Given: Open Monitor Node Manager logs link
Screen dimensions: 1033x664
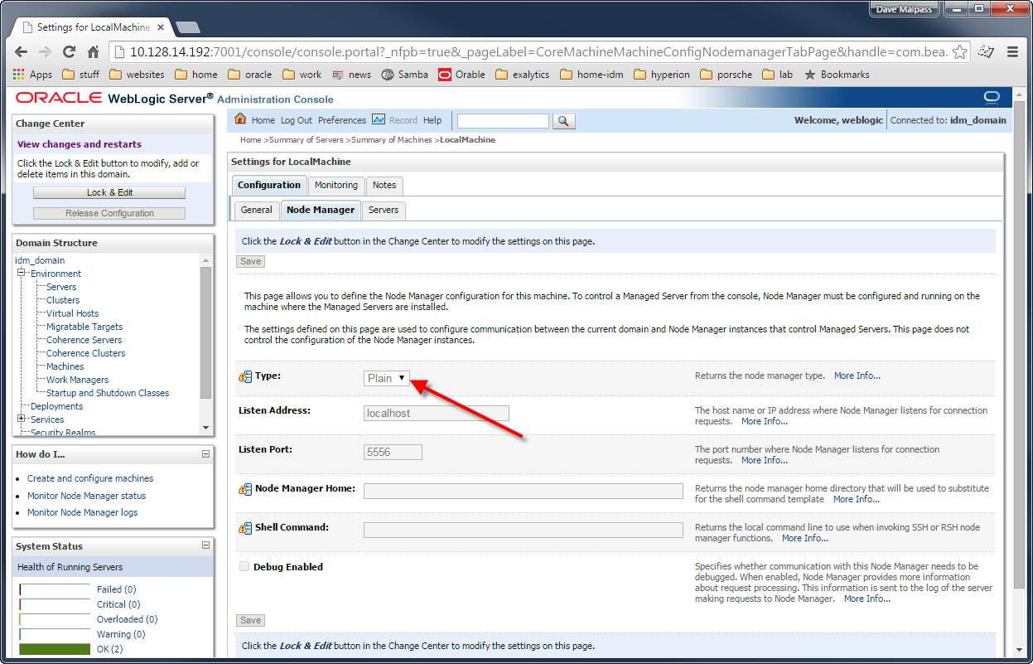Looking at the screenshot, I should point(82,512).
